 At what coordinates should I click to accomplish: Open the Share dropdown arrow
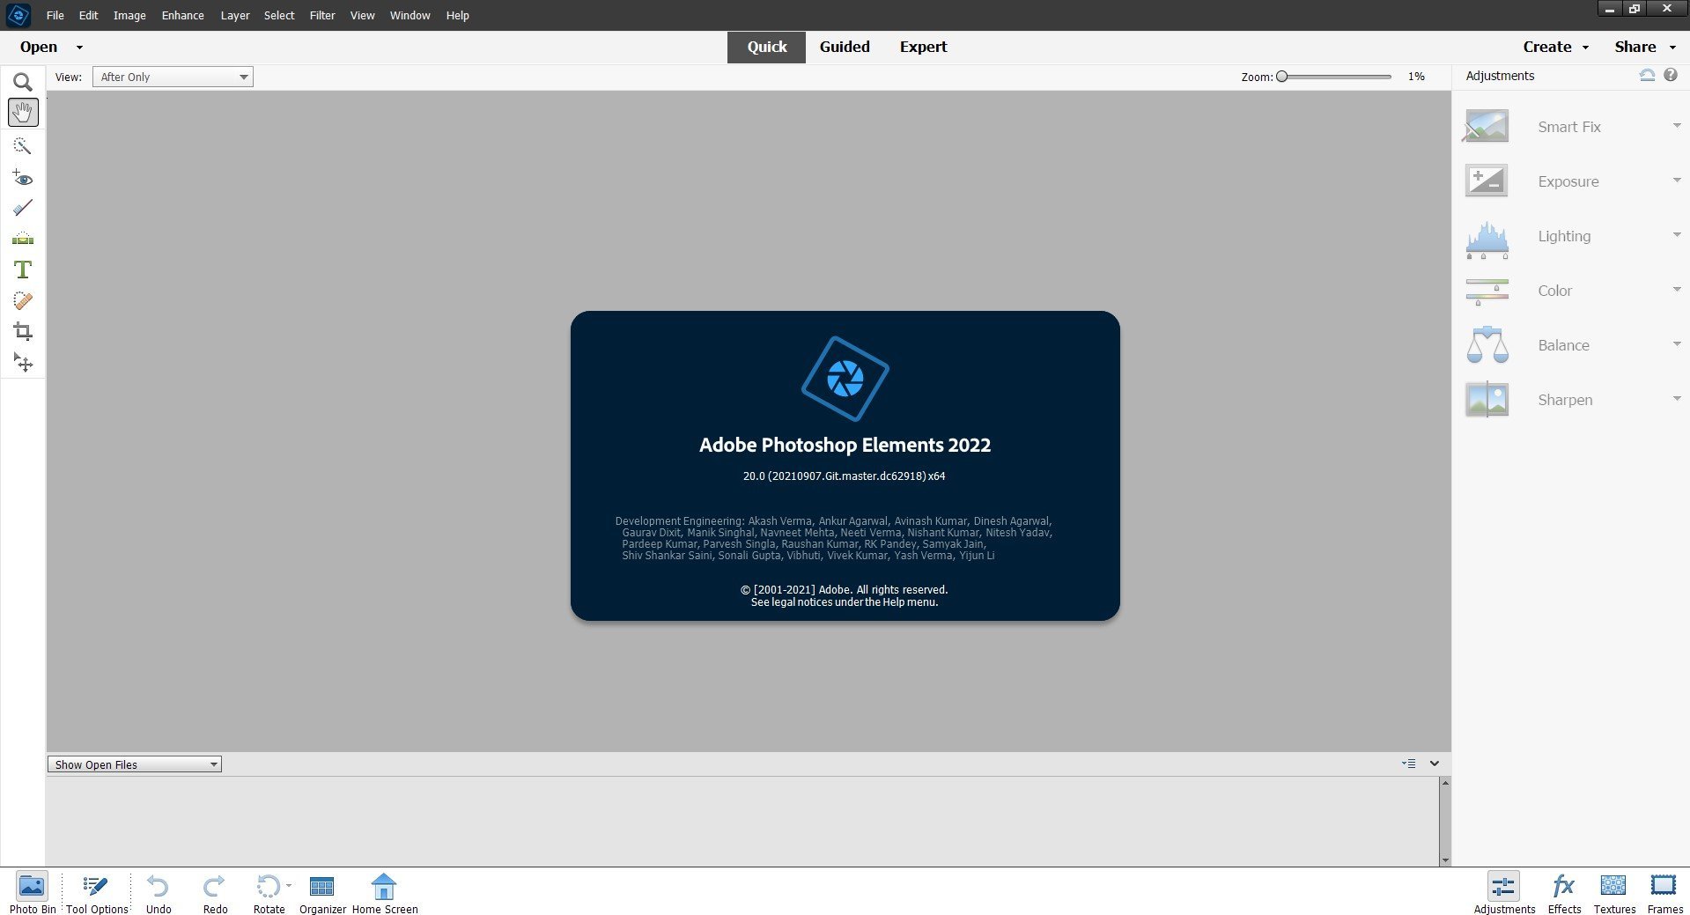coord(1672,48)
